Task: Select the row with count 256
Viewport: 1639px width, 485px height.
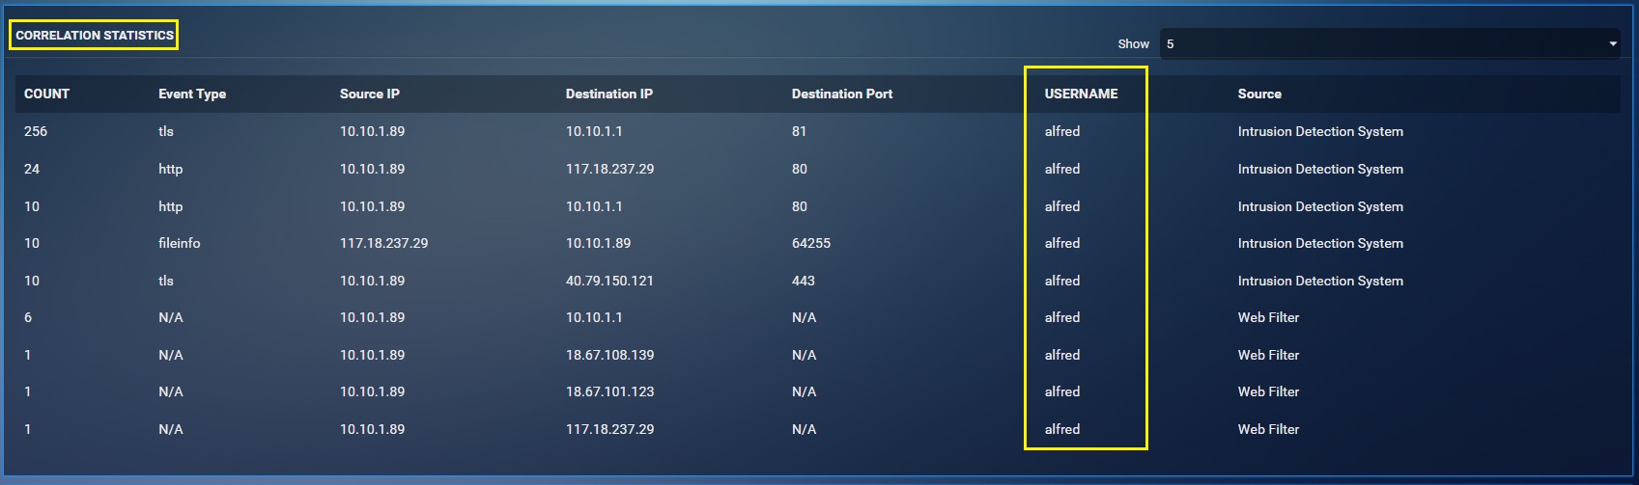Action: click(x=818, y=131)
